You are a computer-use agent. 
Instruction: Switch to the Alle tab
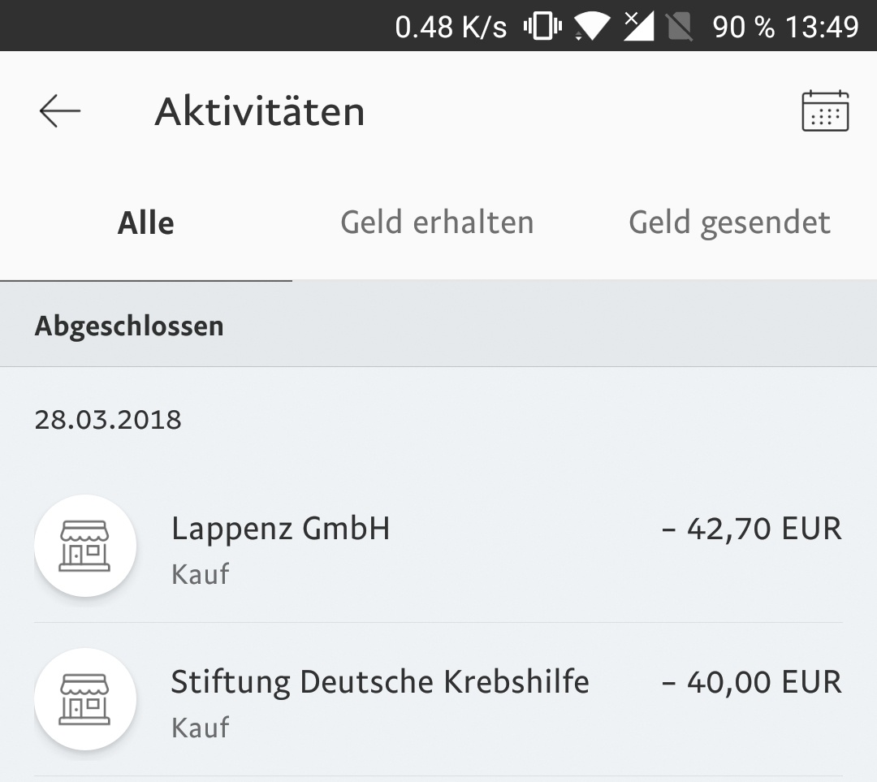coord(146,223)
